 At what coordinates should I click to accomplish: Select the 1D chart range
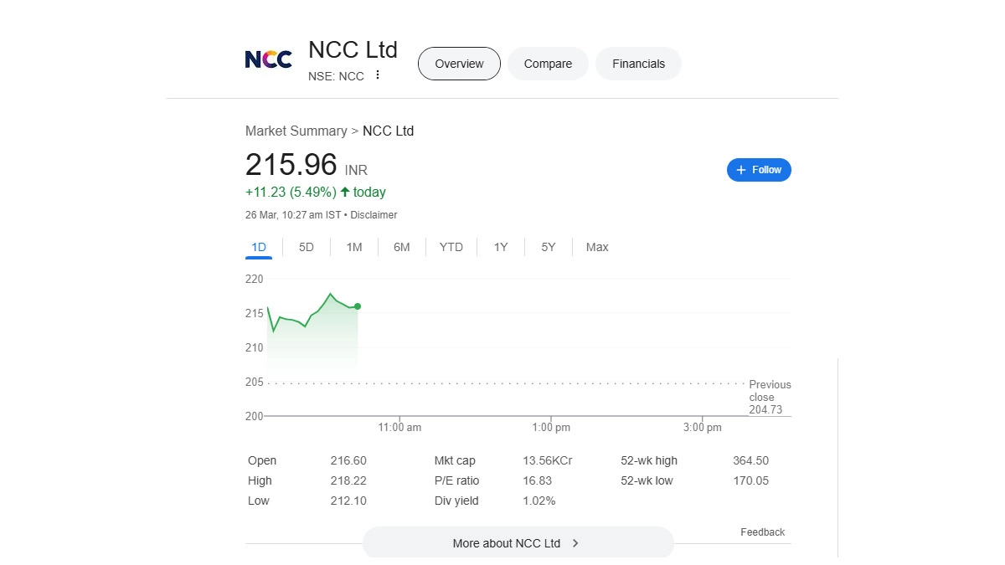coord(259,247)
